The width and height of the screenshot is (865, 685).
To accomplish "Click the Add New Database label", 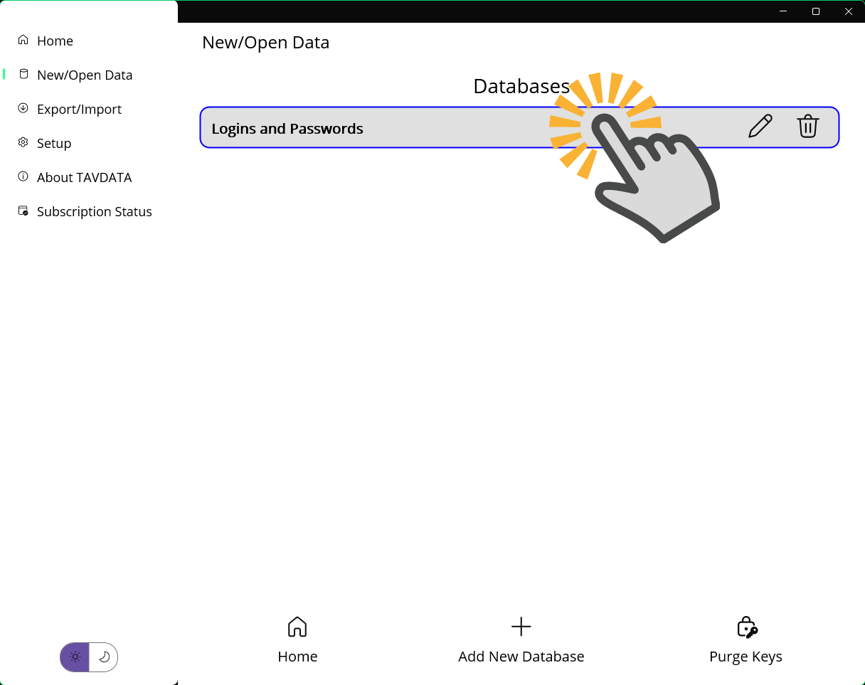I will click(x=521, y=657).
